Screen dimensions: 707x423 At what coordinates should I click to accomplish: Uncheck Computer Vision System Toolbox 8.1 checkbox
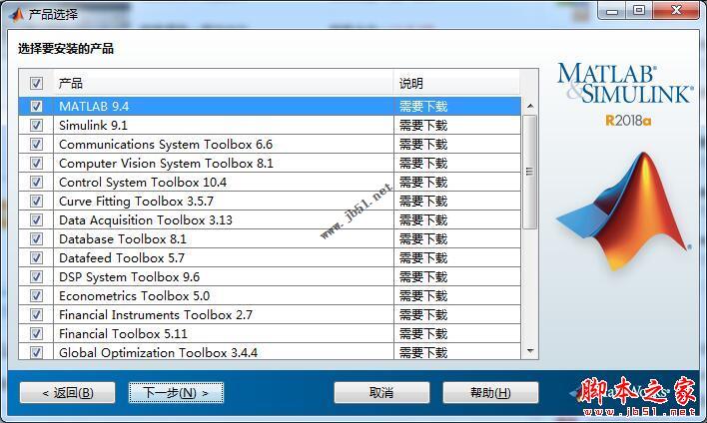36,163
